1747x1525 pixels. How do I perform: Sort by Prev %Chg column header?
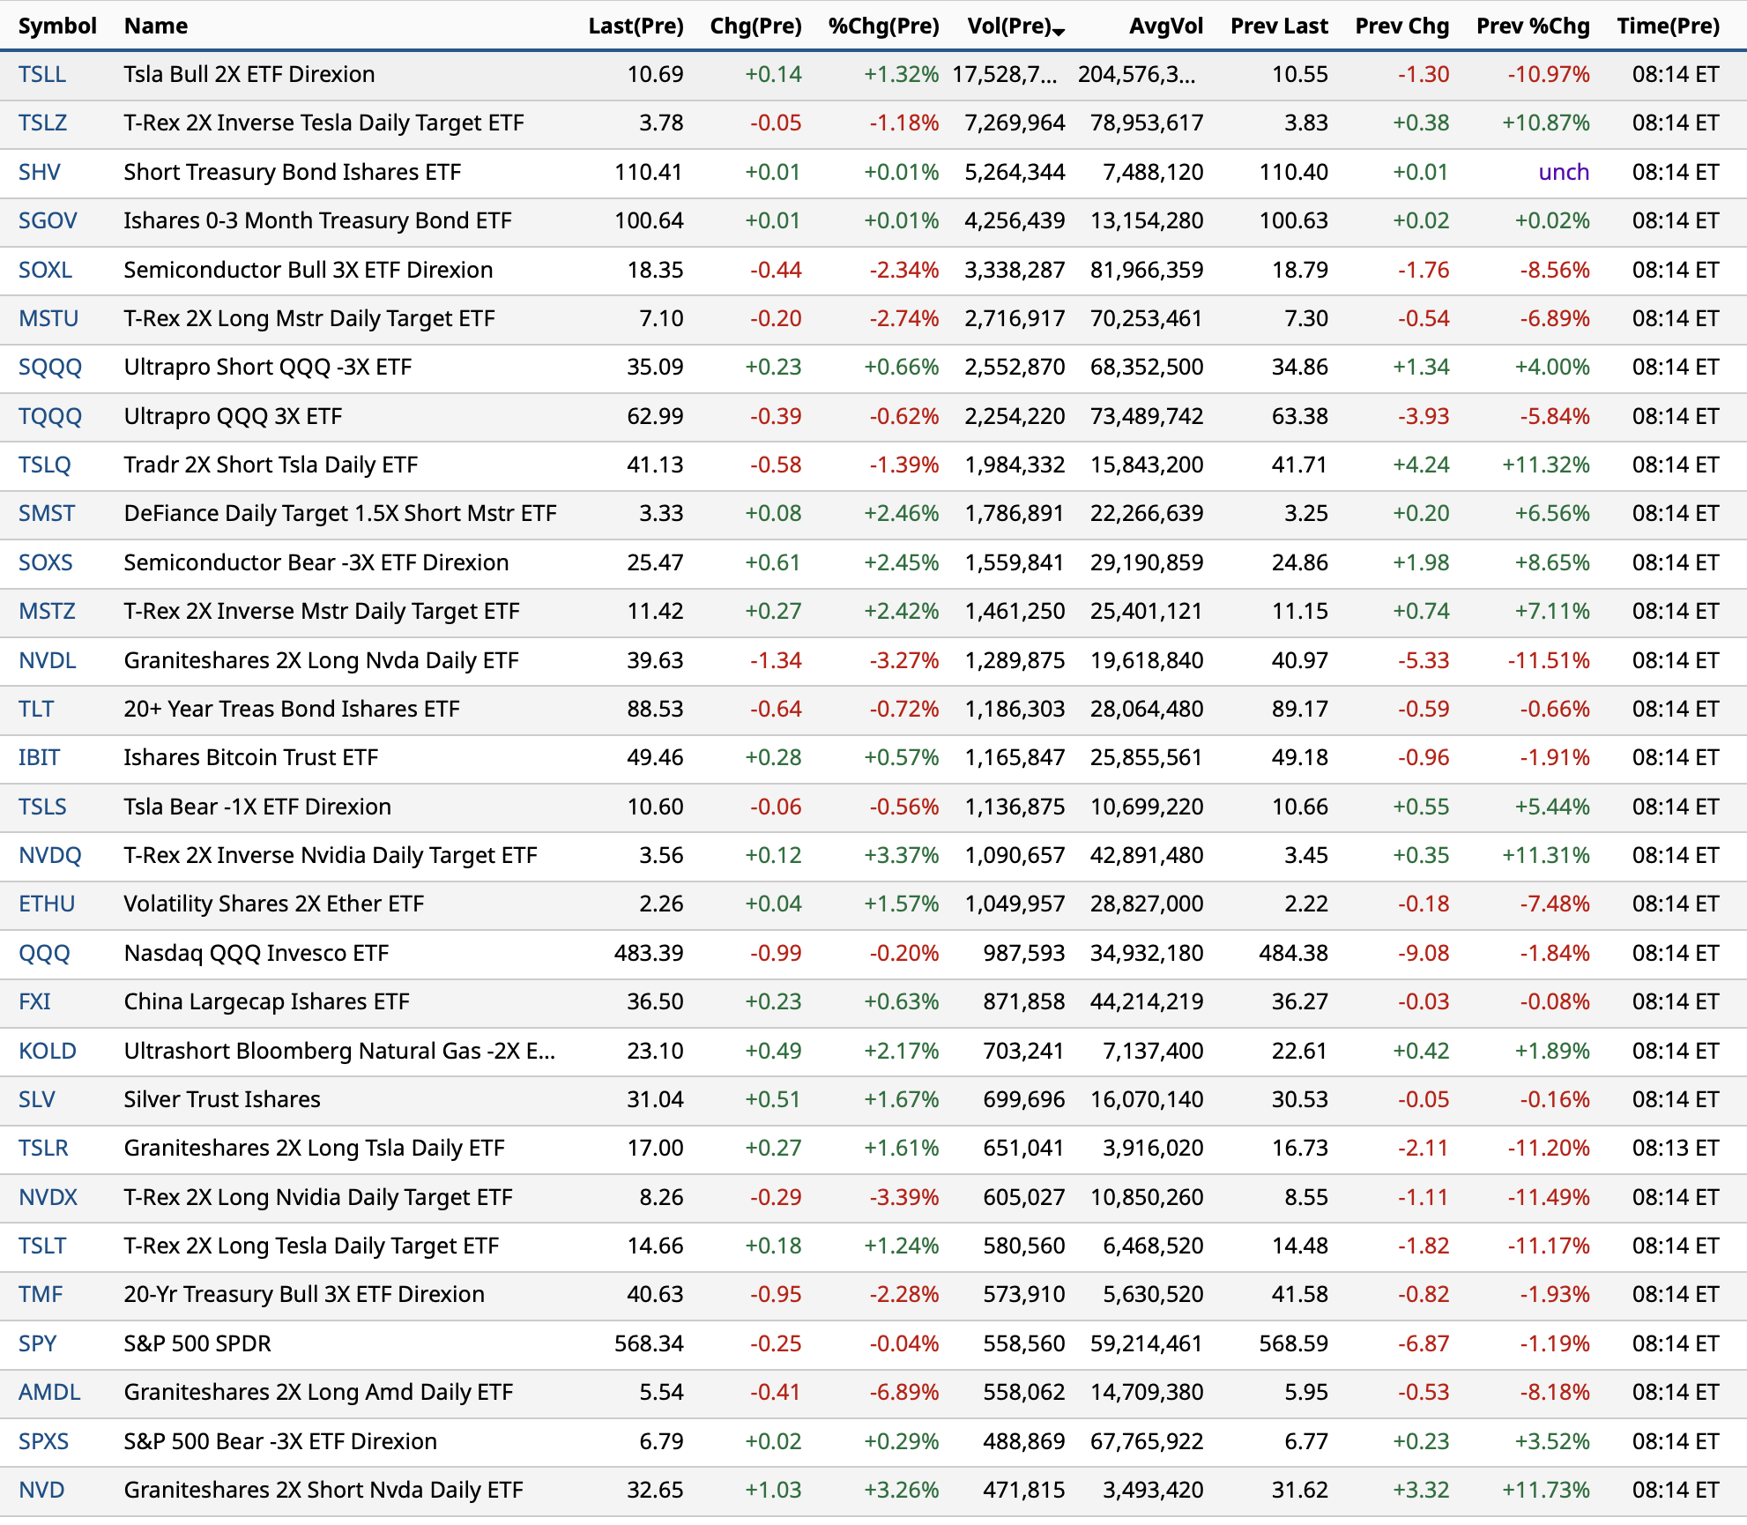coord(1532,26)
